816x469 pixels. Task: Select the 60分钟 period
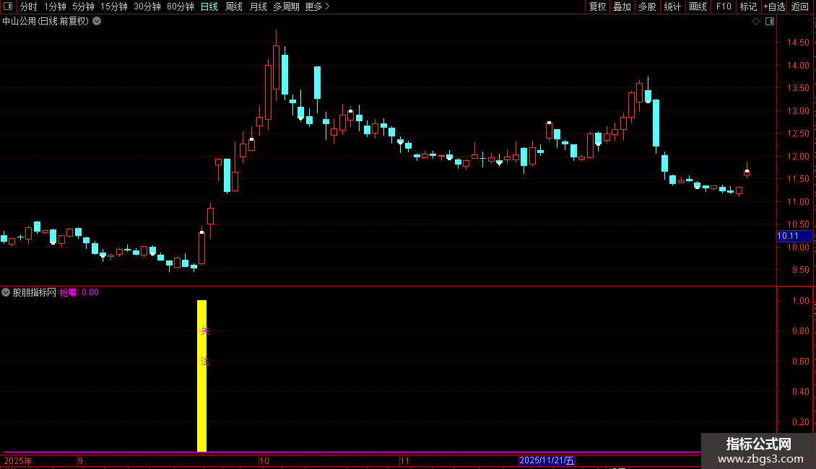[x=181, y=6]
